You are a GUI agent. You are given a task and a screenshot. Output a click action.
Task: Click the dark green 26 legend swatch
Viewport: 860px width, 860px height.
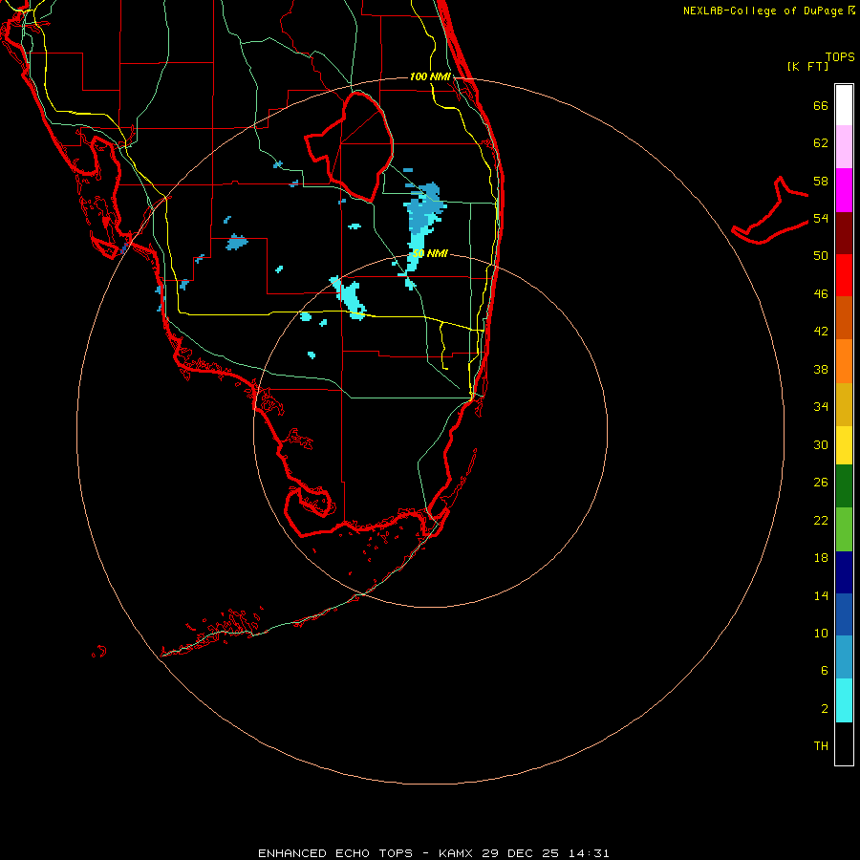coord(844,486)
